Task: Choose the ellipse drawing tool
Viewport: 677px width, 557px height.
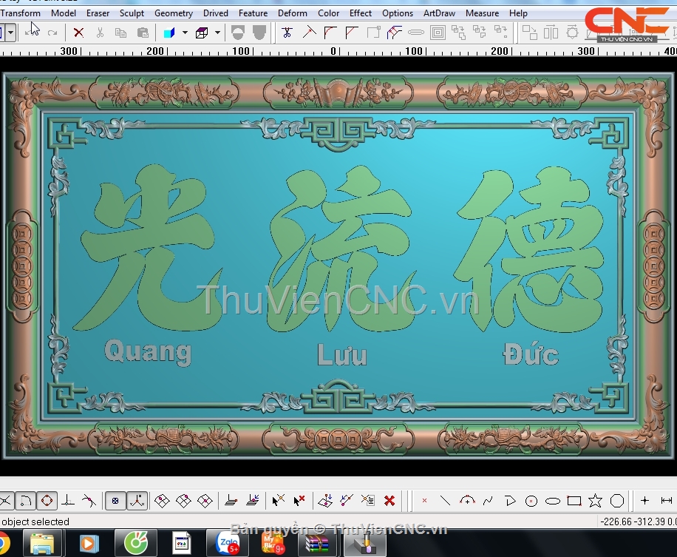Action: [552, 501]
